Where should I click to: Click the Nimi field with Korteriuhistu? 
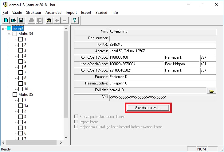coord(163,32)
